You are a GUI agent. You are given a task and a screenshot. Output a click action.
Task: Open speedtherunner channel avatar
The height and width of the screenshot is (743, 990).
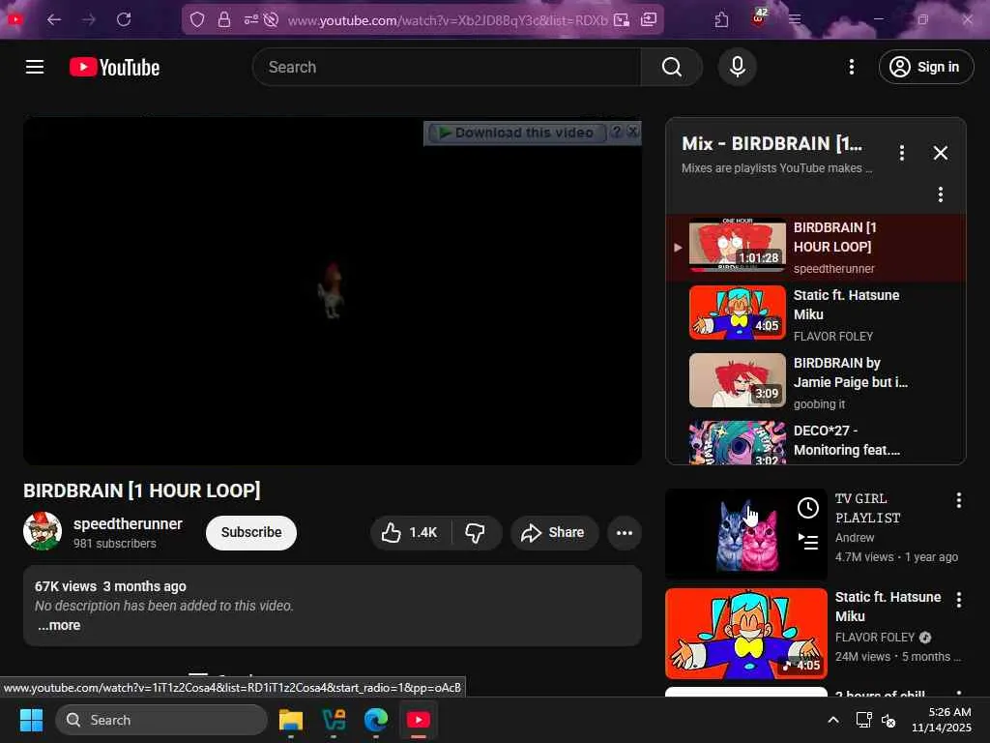[43, 531]
